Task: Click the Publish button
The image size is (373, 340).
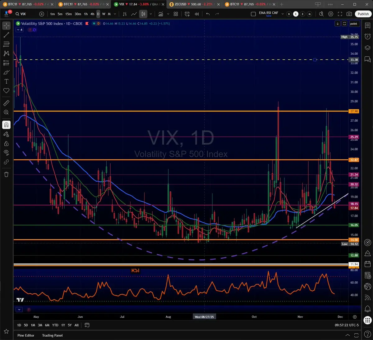Action: click(x=363, y=14)
